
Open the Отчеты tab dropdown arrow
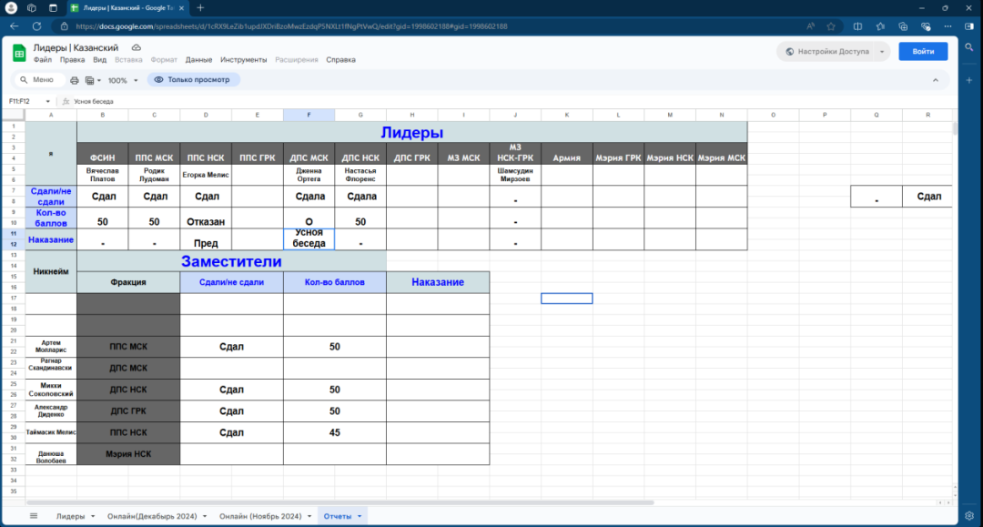[x=360, y=516]
